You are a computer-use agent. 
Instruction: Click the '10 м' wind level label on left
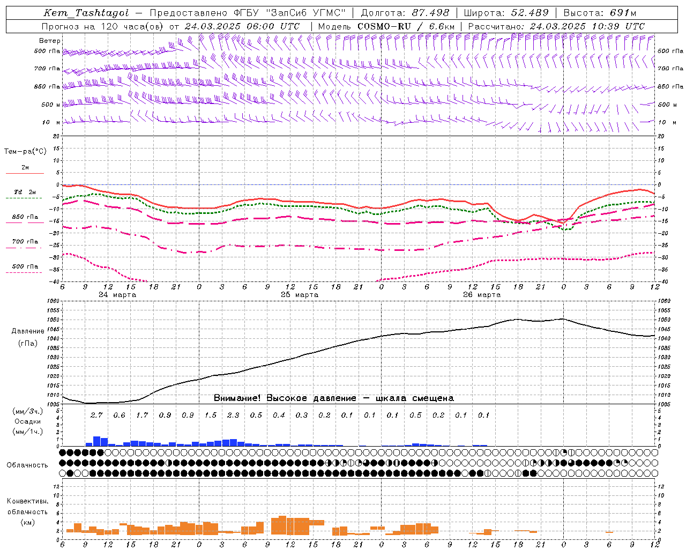click(51, 122)
